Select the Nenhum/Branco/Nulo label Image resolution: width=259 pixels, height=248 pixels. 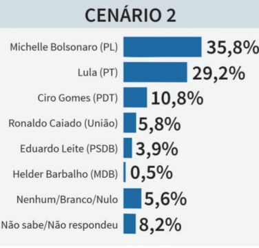click(x=67, y=199)
